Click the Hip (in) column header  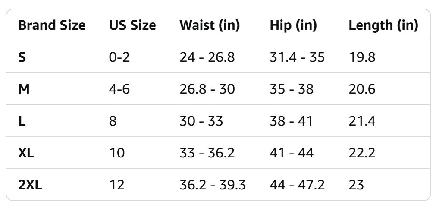click(293, 25)
